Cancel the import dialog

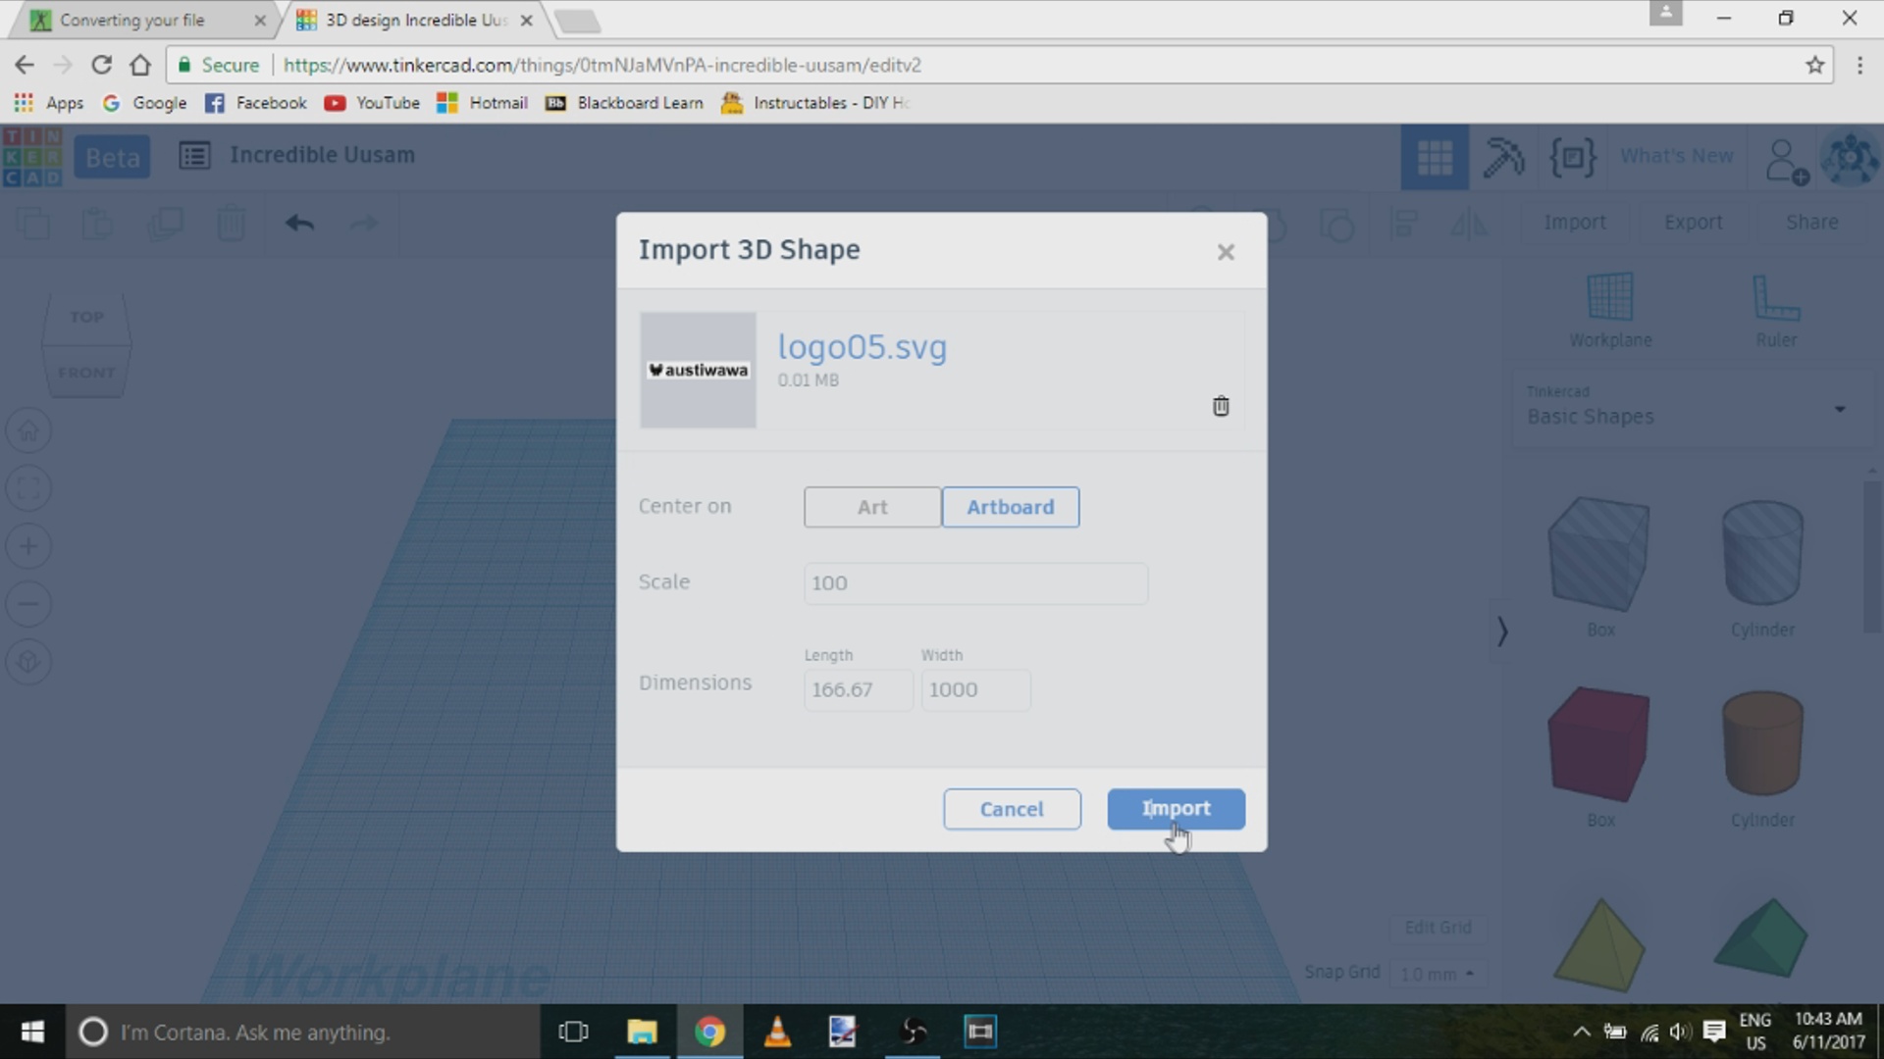click(x=1012, y=809)
